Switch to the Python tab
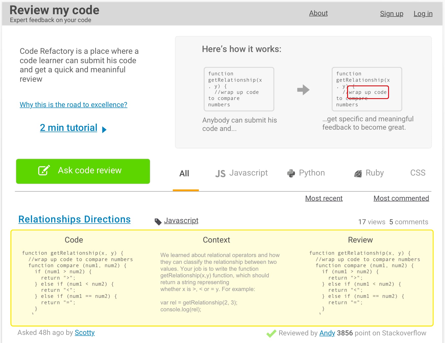The image size is (445, 343). (x=306, y=173)
